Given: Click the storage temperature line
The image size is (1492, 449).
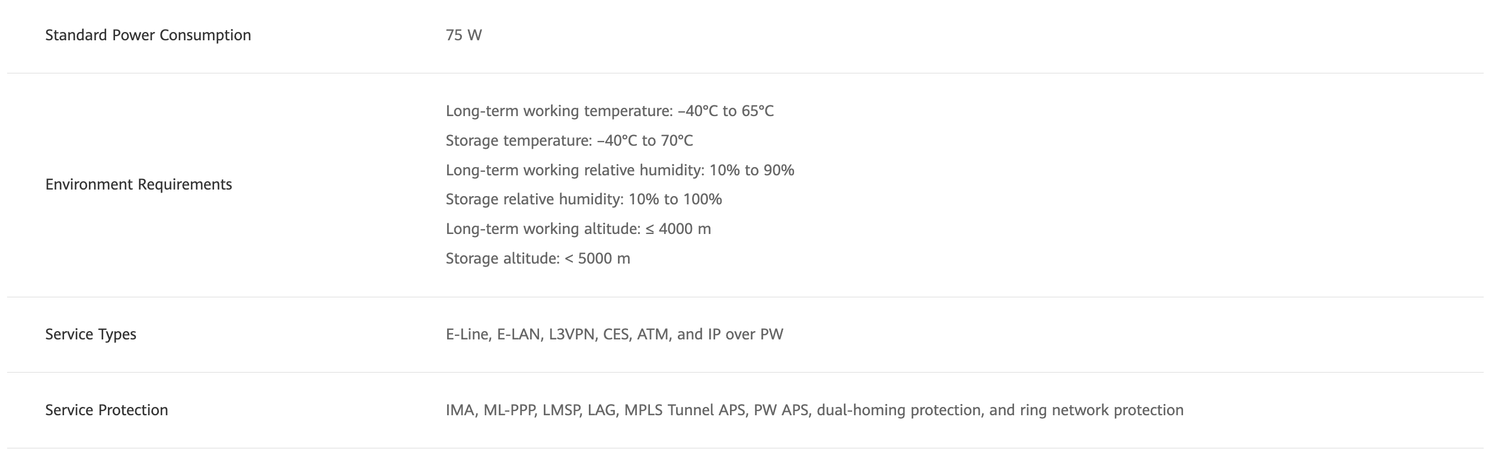Looking at the screenshot, I should click(569, 141).
